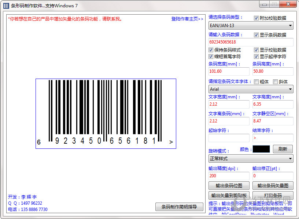Click 输出条码位图 button
The image size is (299, 219).
[x=229, y=186]
